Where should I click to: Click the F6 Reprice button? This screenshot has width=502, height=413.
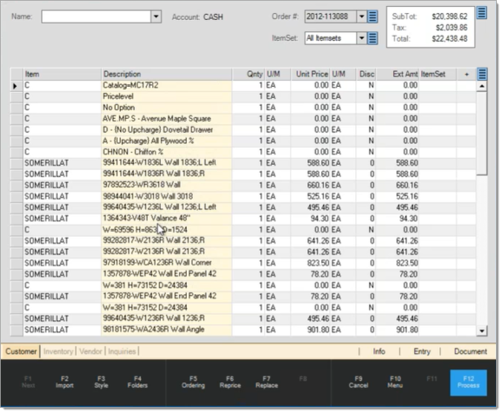[230, 382]
